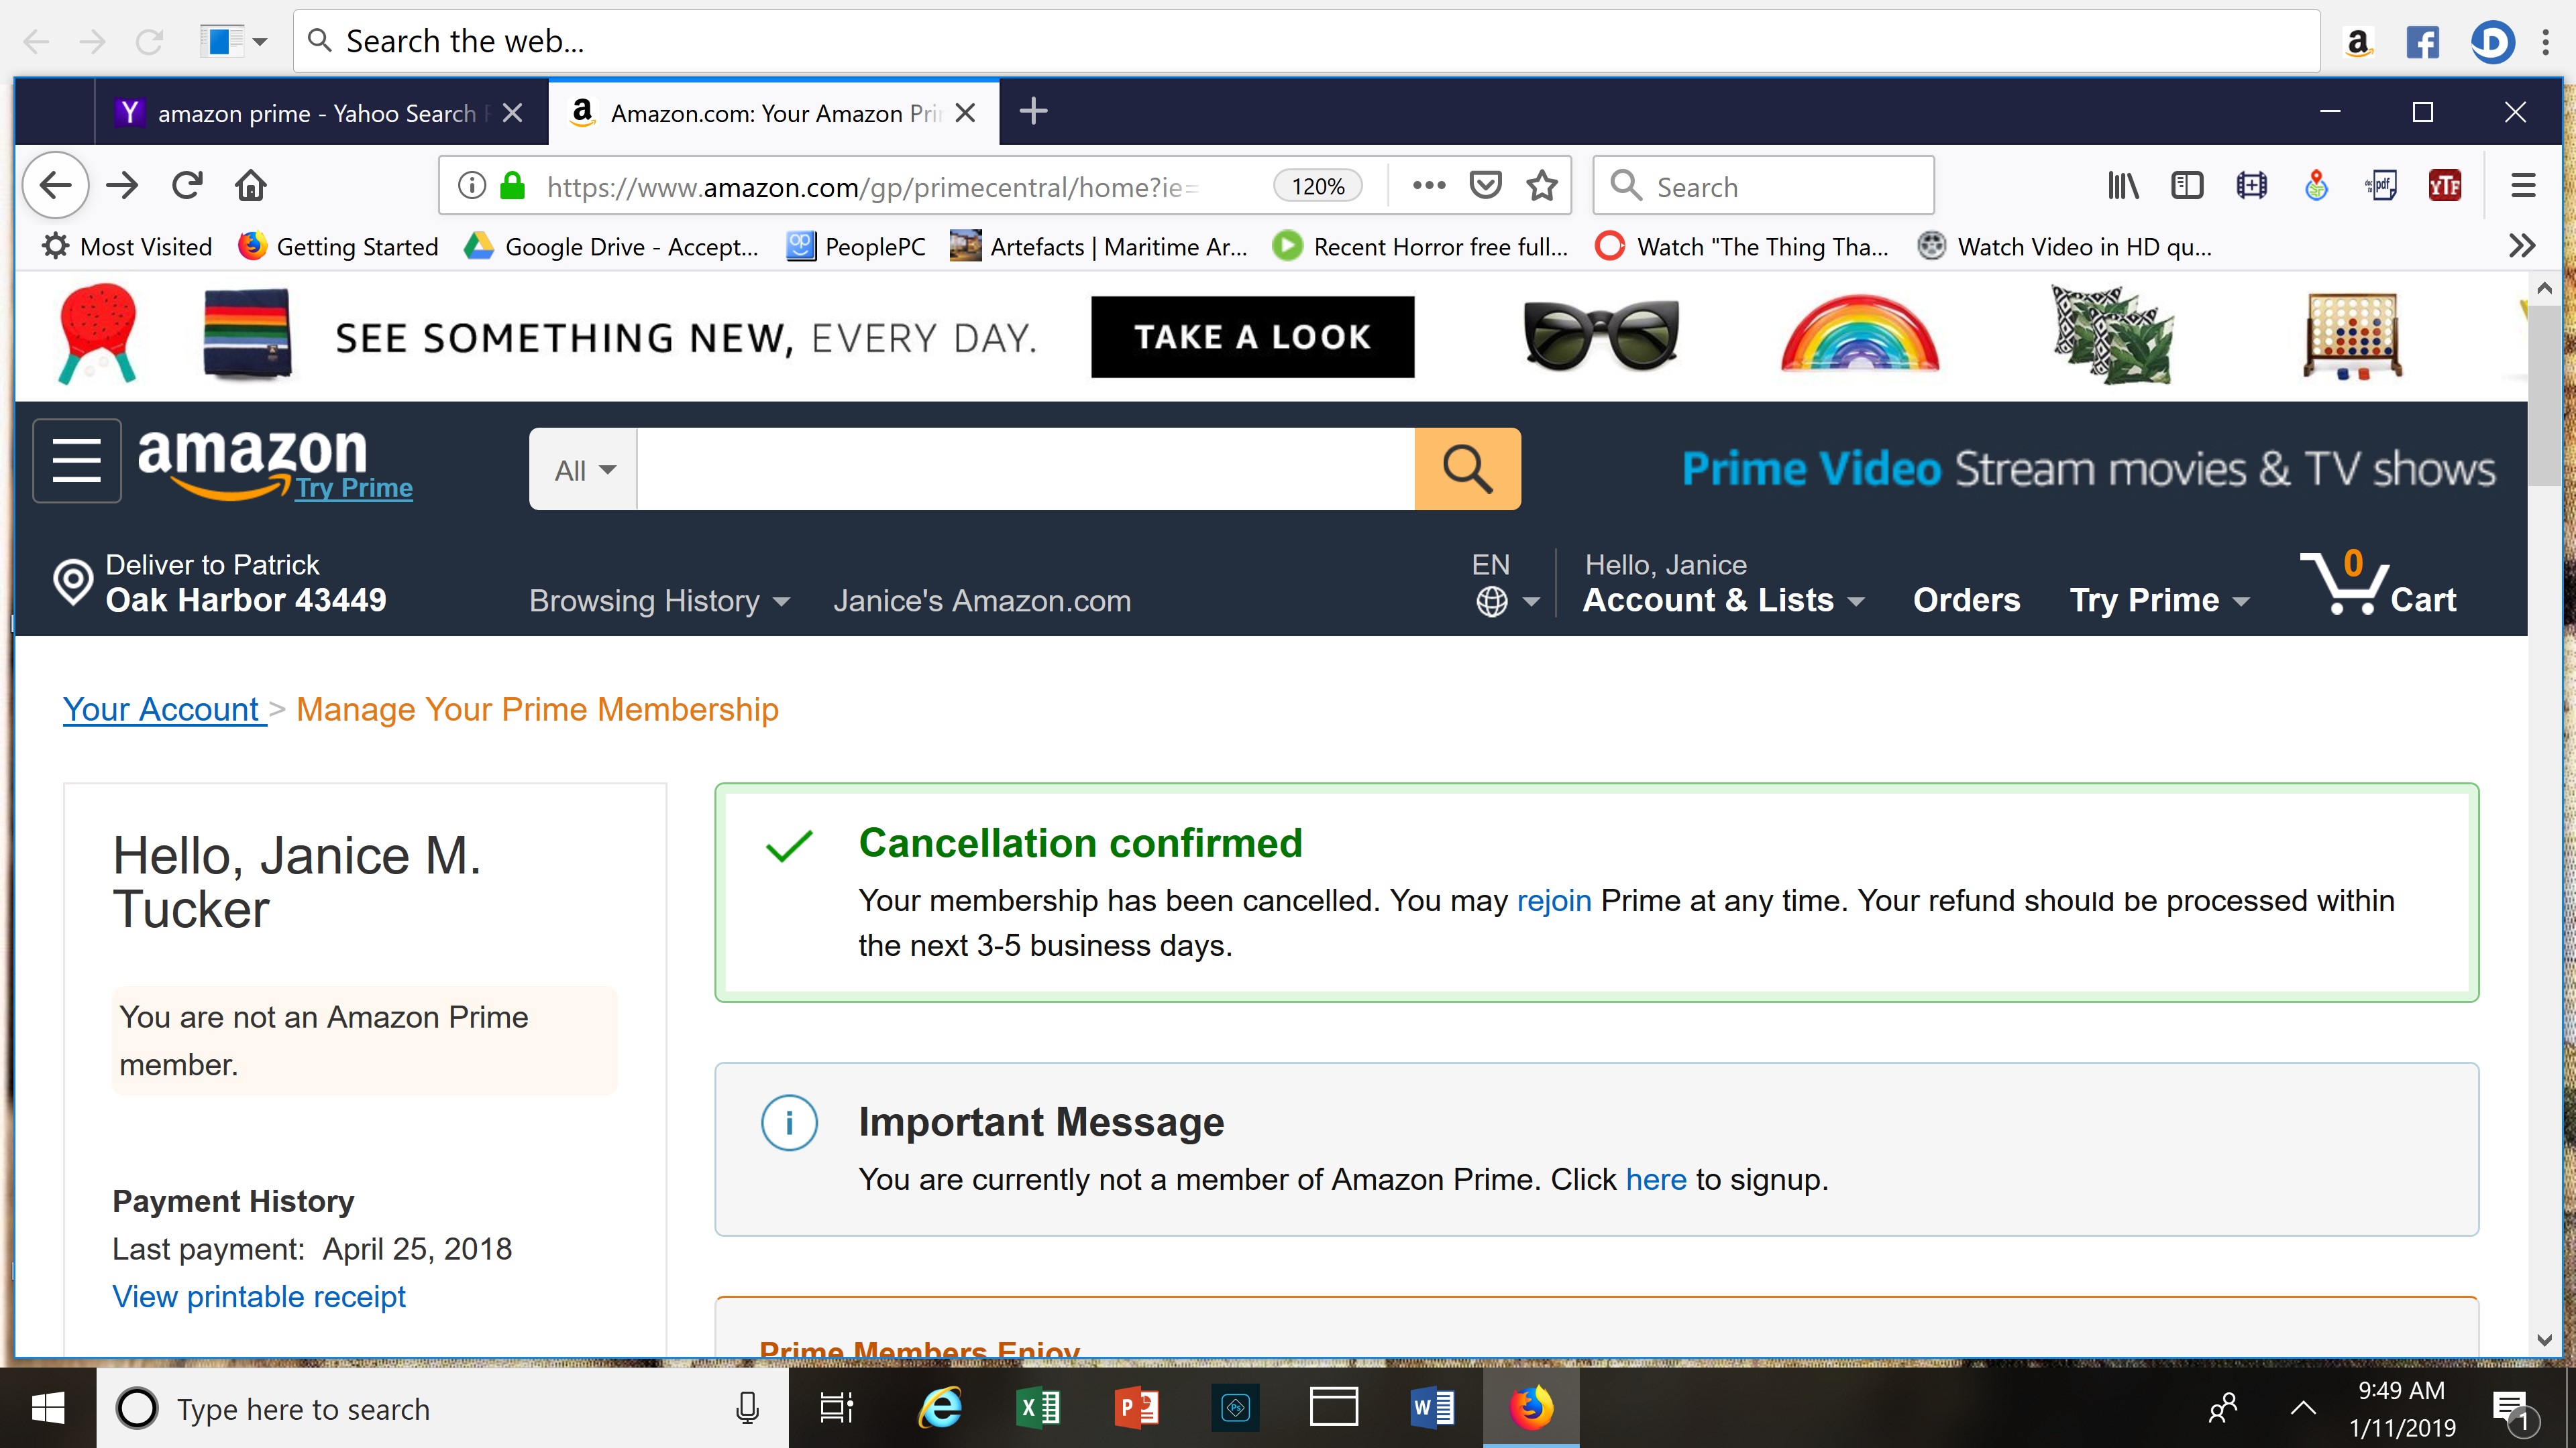
Task: Open Excel from taskbar
Action: 1038,1408
